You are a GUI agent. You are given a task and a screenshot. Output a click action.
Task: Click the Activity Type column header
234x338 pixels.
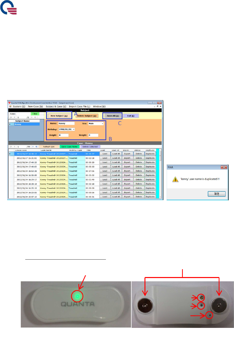(x=77, y=150)
